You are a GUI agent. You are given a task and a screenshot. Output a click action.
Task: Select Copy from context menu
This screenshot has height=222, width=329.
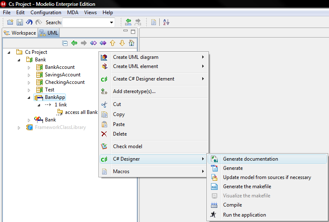click(x=153, y=114)
